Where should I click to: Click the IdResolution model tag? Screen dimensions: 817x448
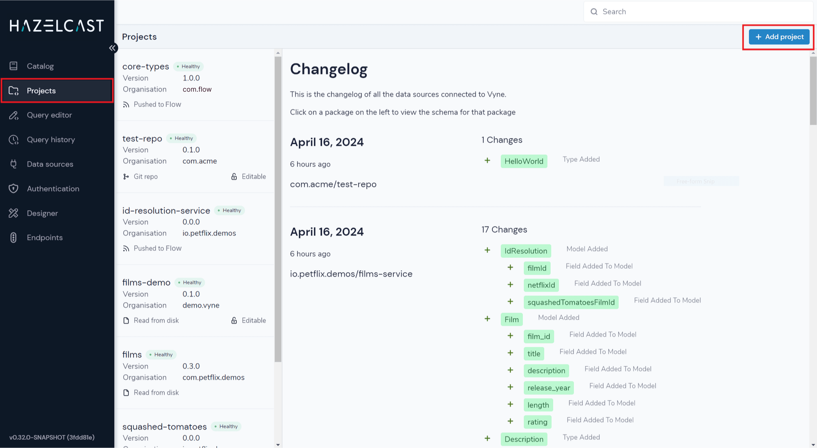525,250
